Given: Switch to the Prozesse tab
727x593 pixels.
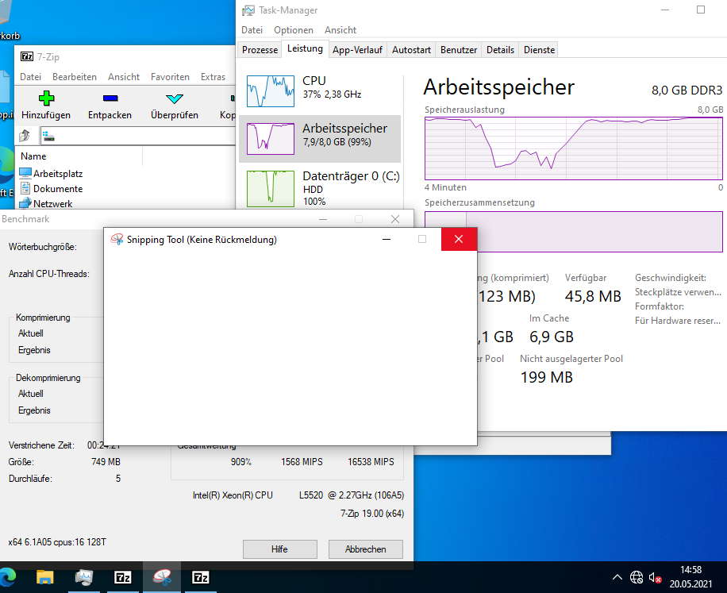Looking at the screenshot, I should click(x=260, y=49).
